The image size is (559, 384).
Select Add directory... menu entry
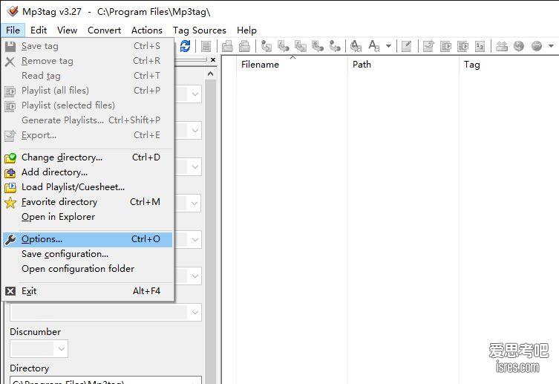click(88, 172)
